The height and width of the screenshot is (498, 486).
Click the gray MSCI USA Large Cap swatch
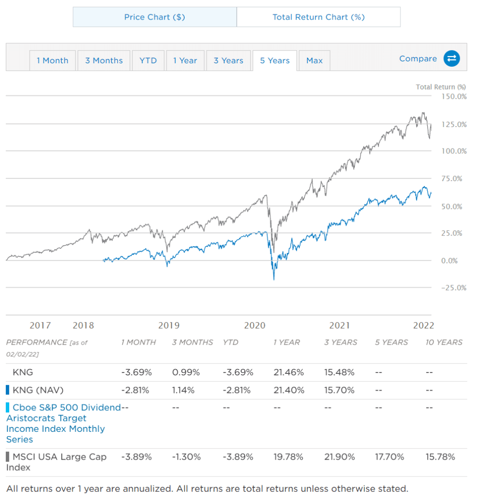(8, 457)
